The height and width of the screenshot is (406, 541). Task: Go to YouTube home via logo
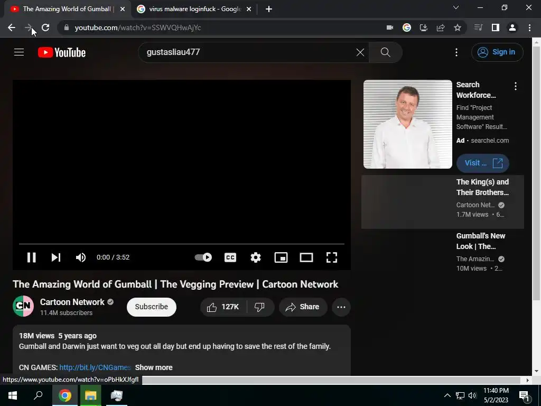pos(62,52)
